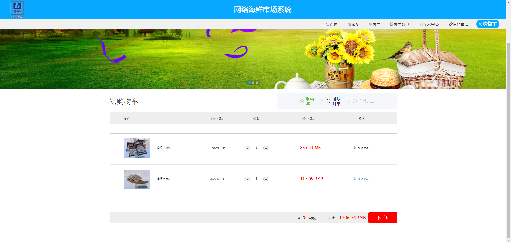This screenshot has height=243, width=511.
Task: Click the 完成订单 step circle
Action: 355,101
